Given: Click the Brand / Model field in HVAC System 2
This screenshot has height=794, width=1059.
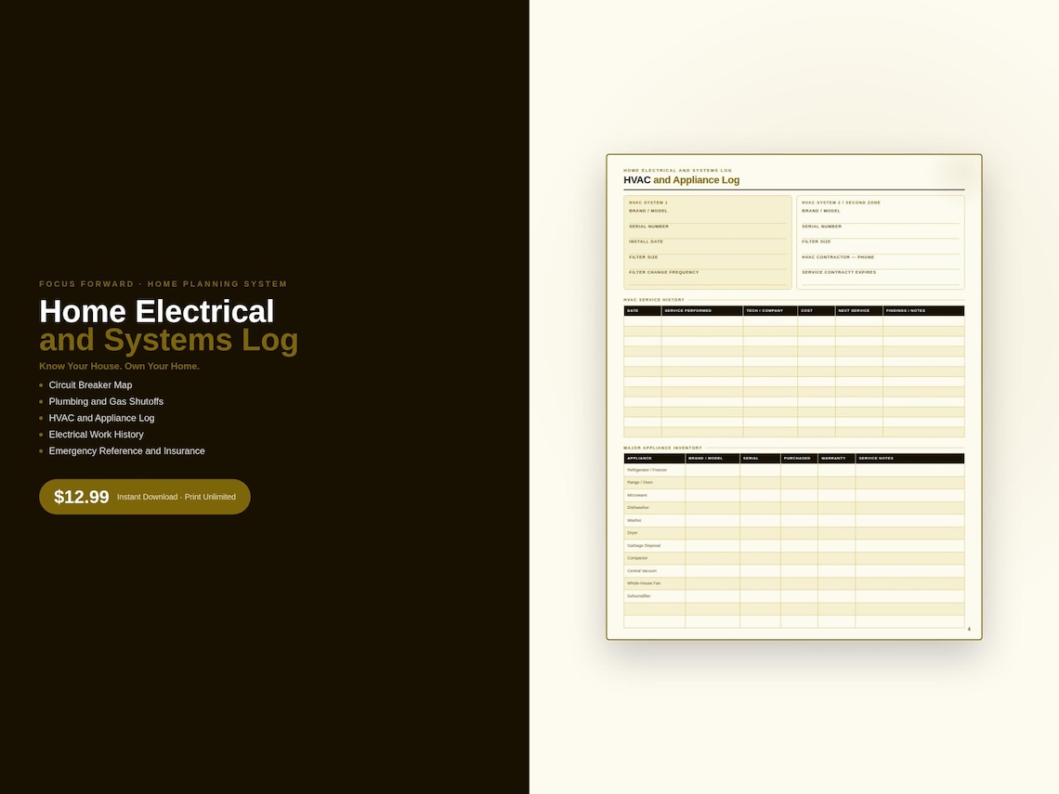Looking at the screenshot, I should coord(880,216).
